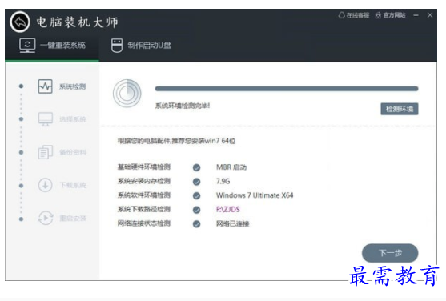446x301 pixels.
Task: Click the system detection pulse icon
Action: point(45,86)
